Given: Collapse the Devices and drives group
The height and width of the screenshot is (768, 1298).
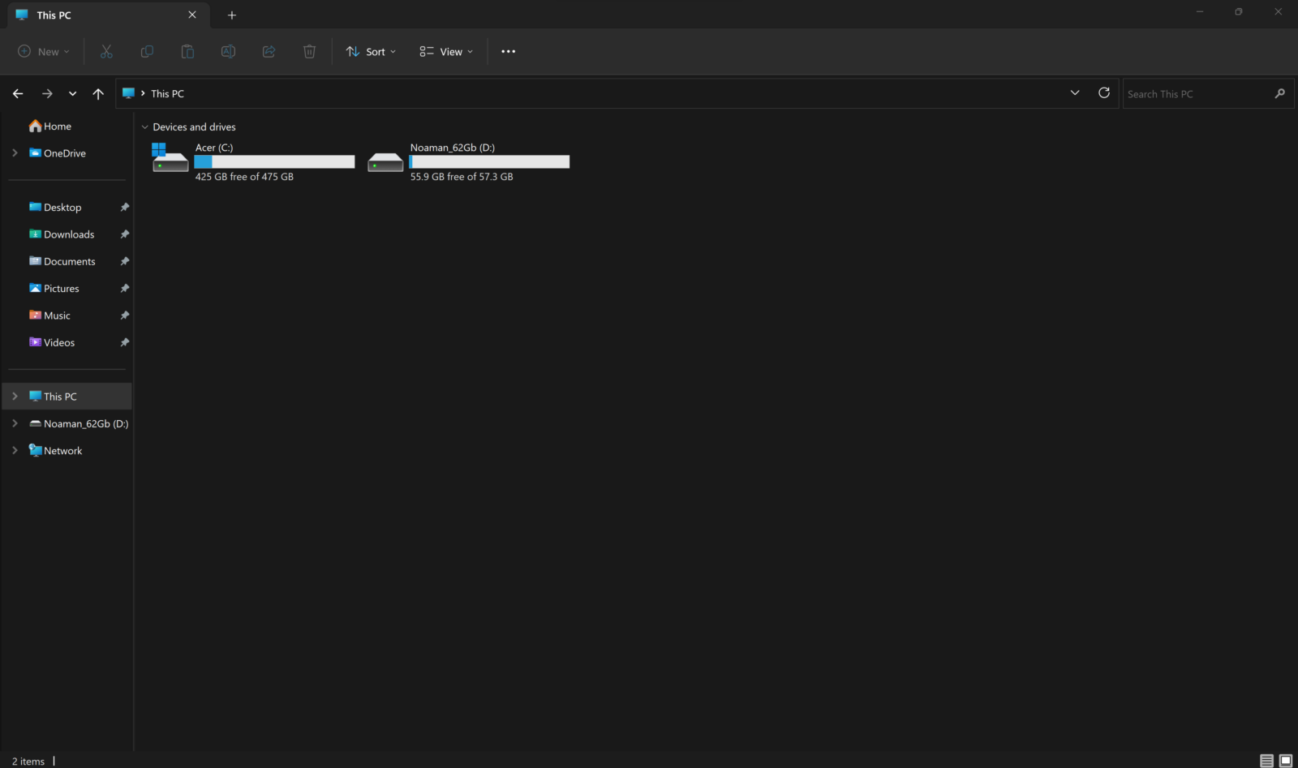Looking at the screenshot, I should coord(145,127).
